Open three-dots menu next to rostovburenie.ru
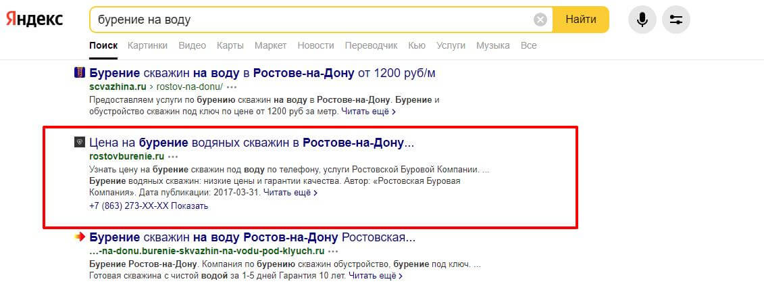The width and height of the screenshot is (764, 290). tap(173, 157)
